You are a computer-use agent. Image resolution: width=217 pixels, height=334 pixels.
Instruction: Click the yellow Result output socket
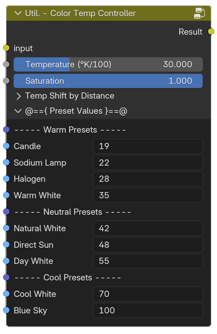point(211,32)
